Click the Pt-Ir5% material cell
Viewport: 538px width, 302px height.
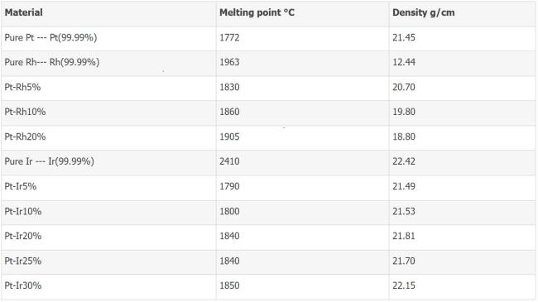(x=108, y=187)
